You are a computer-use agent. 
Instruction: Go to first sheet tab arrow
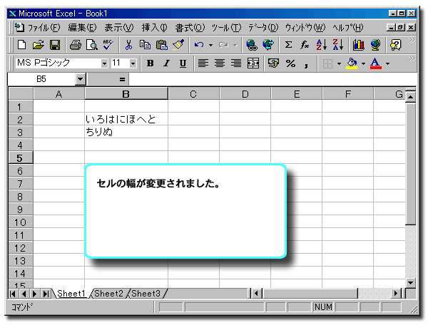12,294
